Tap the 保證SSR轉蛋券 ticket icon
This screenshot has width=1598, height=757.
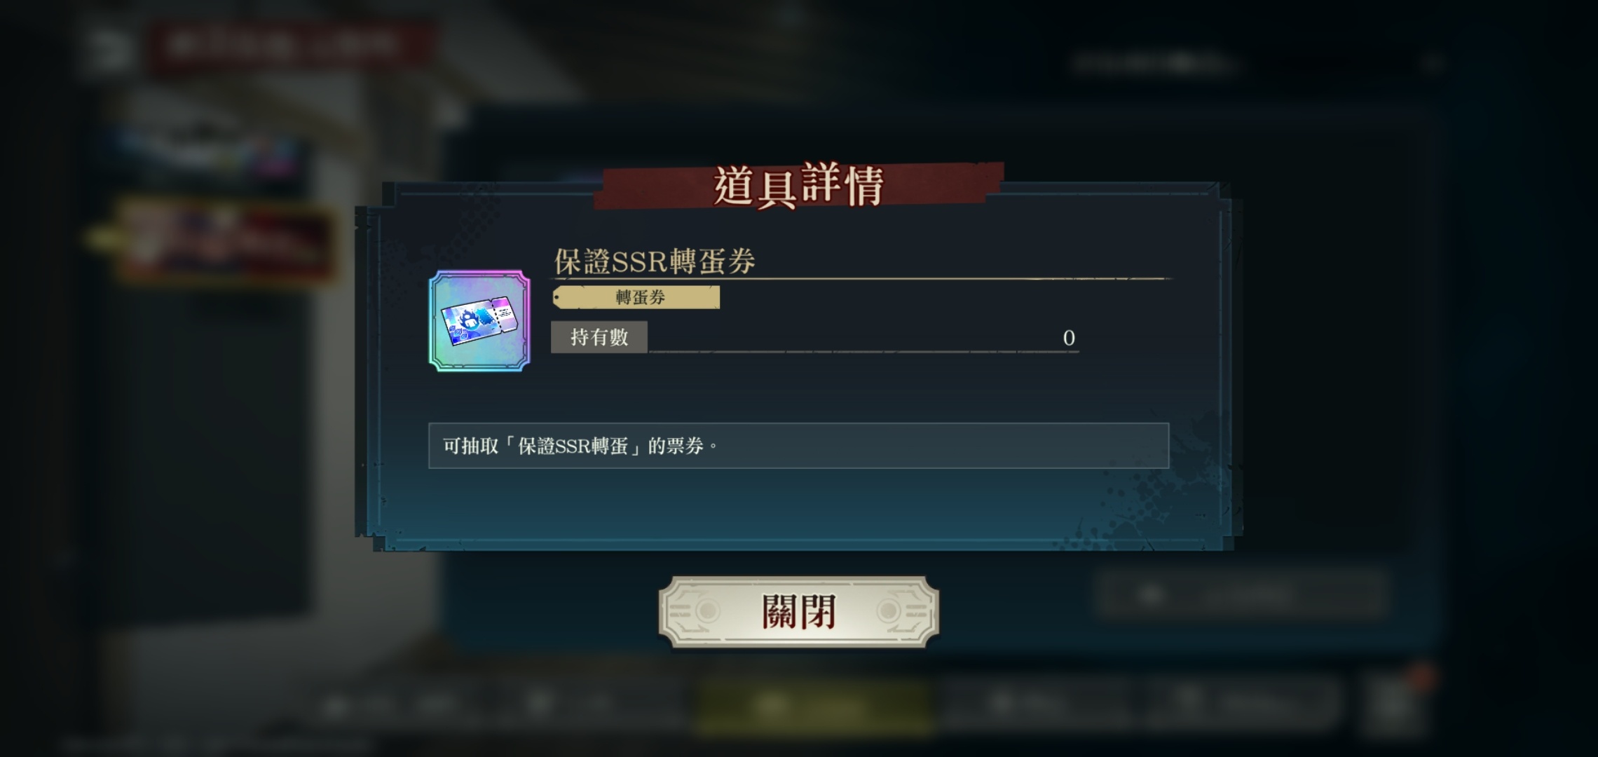pos(479,320)
